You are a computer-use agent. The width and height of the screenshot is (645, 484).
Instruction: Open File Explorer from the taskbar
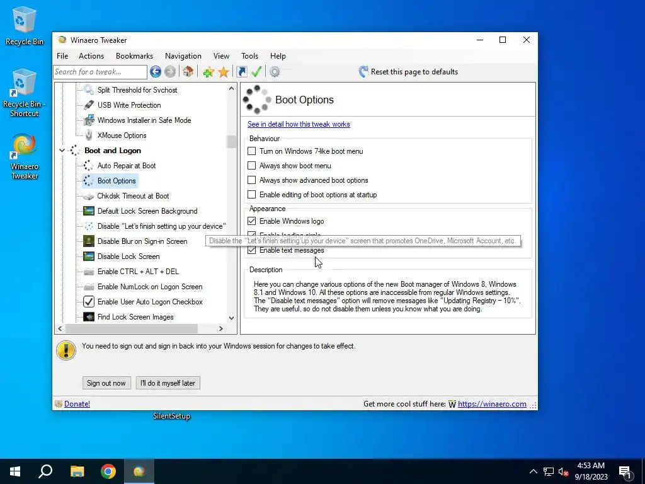coord(77,471)
